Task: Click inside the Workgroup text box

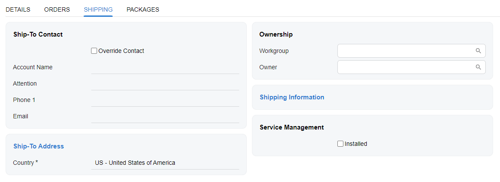Action: pyautogui.click(x=406, y=51)
